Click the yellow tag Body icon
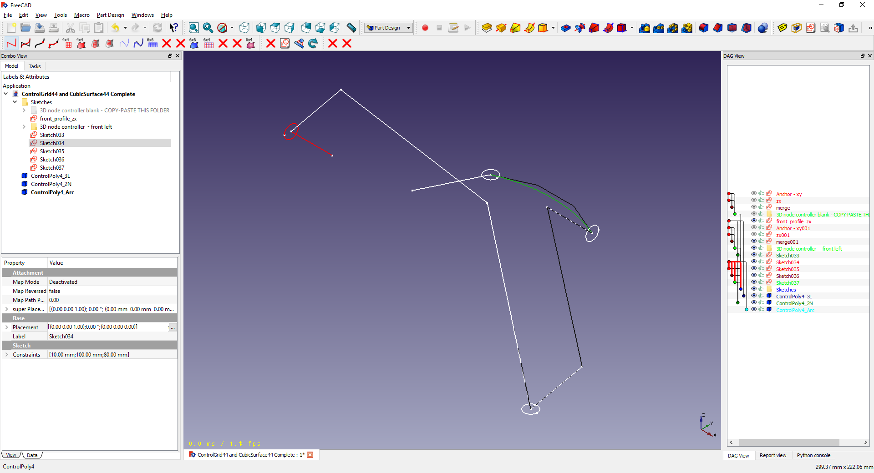This screenshot has width=874, height=473. (782, 28)
